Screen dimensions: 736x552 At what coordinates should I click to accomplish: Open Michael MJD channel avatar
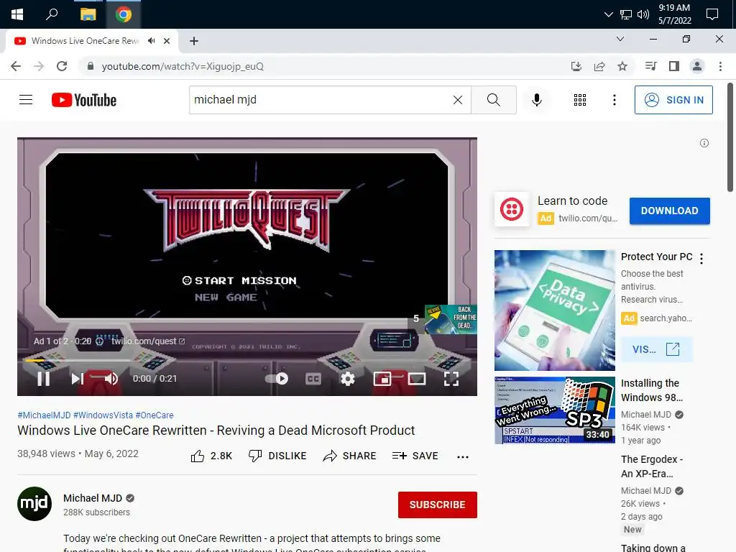click(x=34, y=504)
